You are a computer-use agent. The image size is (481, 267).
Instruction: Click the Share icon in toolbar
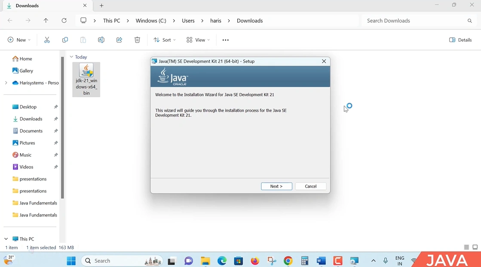point(119,40)
